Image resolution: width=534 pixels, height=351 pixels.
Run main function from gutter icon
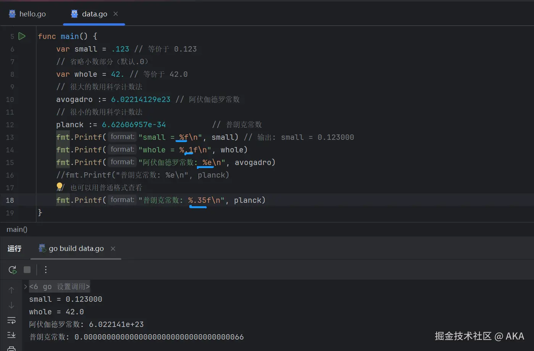pos(22,36)
